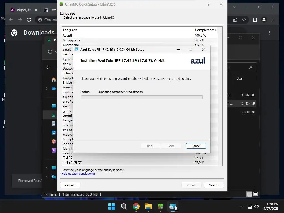Expand the This PC tree node
This screenshot has width=284, height=213.
point(47,168)
